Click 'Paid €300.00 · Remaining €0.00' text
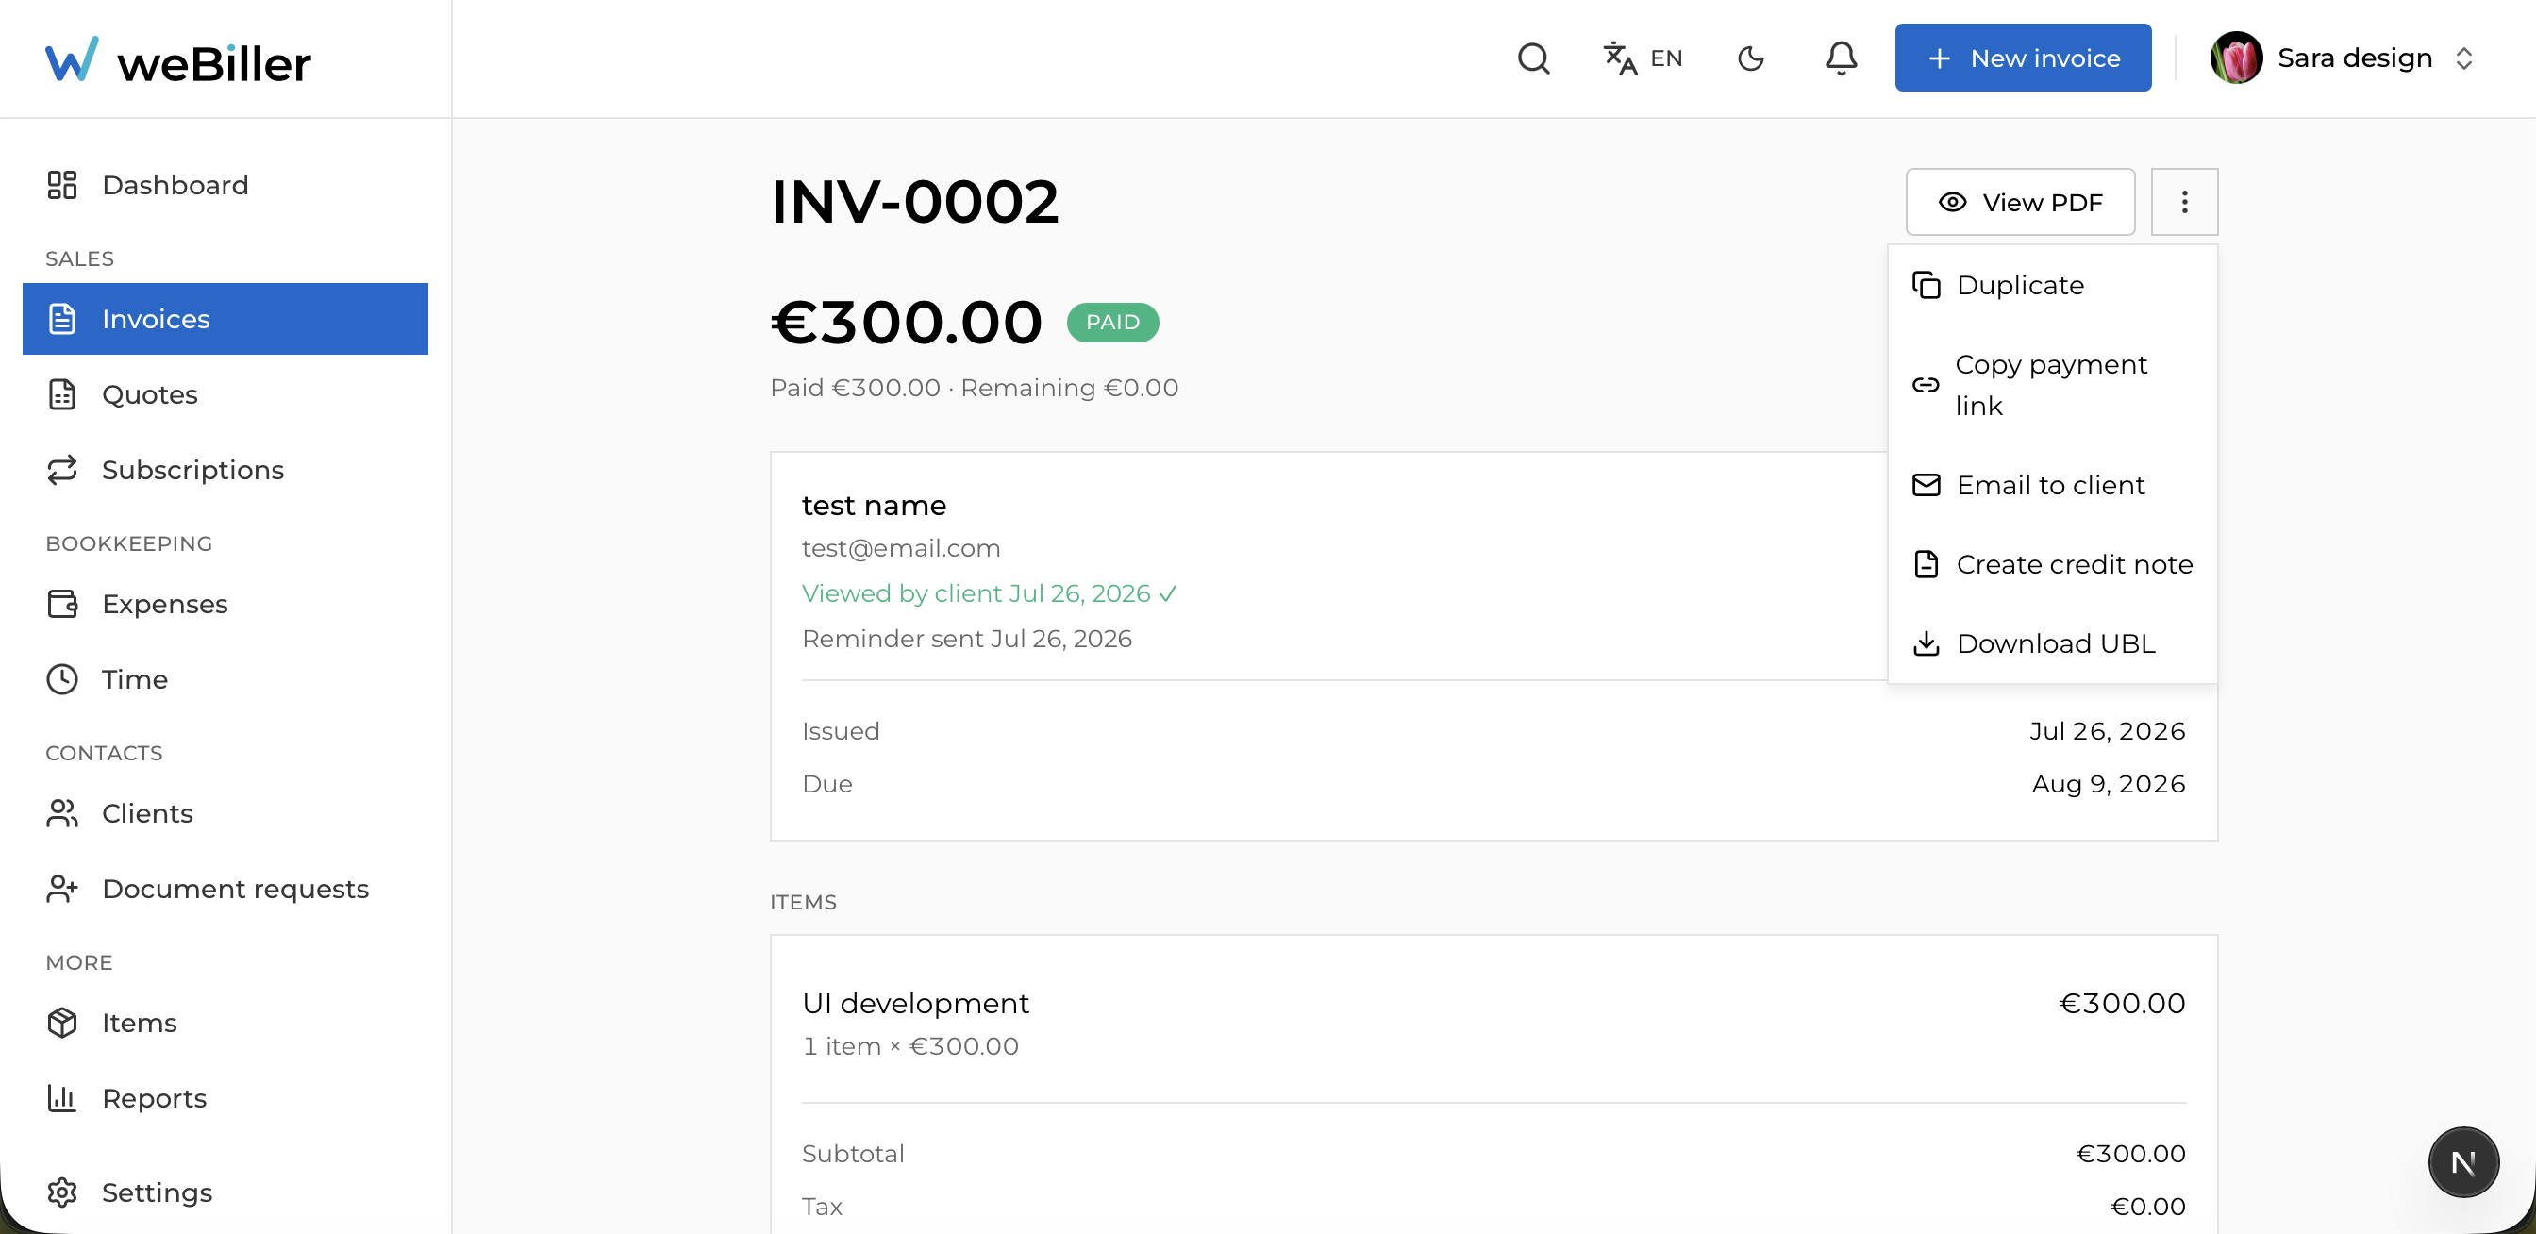Screen dimensions: 2536x1234 (x=975, y=388)
